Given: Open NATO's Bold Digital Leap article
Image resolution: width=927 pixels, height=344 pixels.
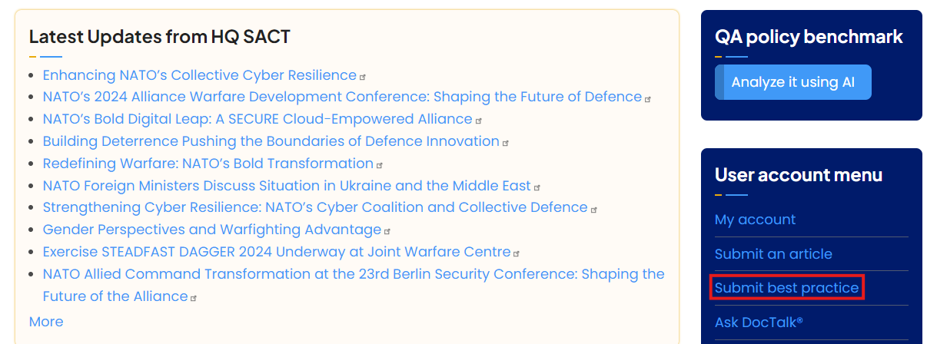Looking at the screenshot, I should 257,119.
